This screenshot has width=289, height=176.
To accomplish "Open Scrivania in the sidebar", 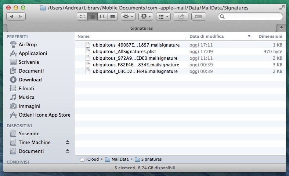I will click(29, 62).
